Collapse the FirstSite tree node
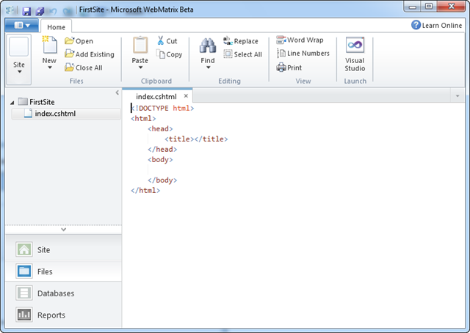Viewport: 470px width, 333px height. [12, 103]
